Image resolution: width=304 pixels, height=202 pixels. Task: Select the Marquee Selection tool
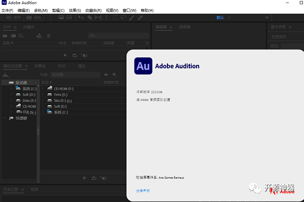pyautogui.click(x=115, y=17)
